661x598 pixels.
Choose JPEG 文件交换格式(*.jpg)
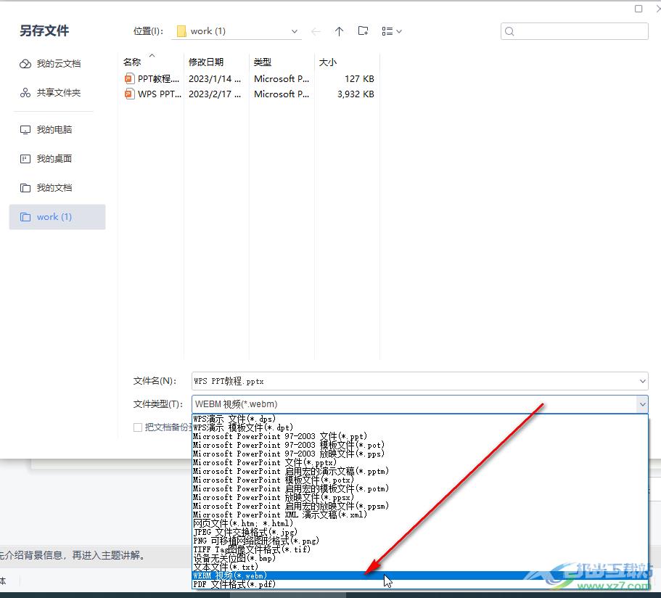tap(420, 532)
